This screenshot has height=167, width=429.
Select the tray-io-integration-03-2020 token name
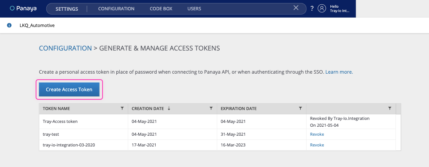[x=69, y=145]
